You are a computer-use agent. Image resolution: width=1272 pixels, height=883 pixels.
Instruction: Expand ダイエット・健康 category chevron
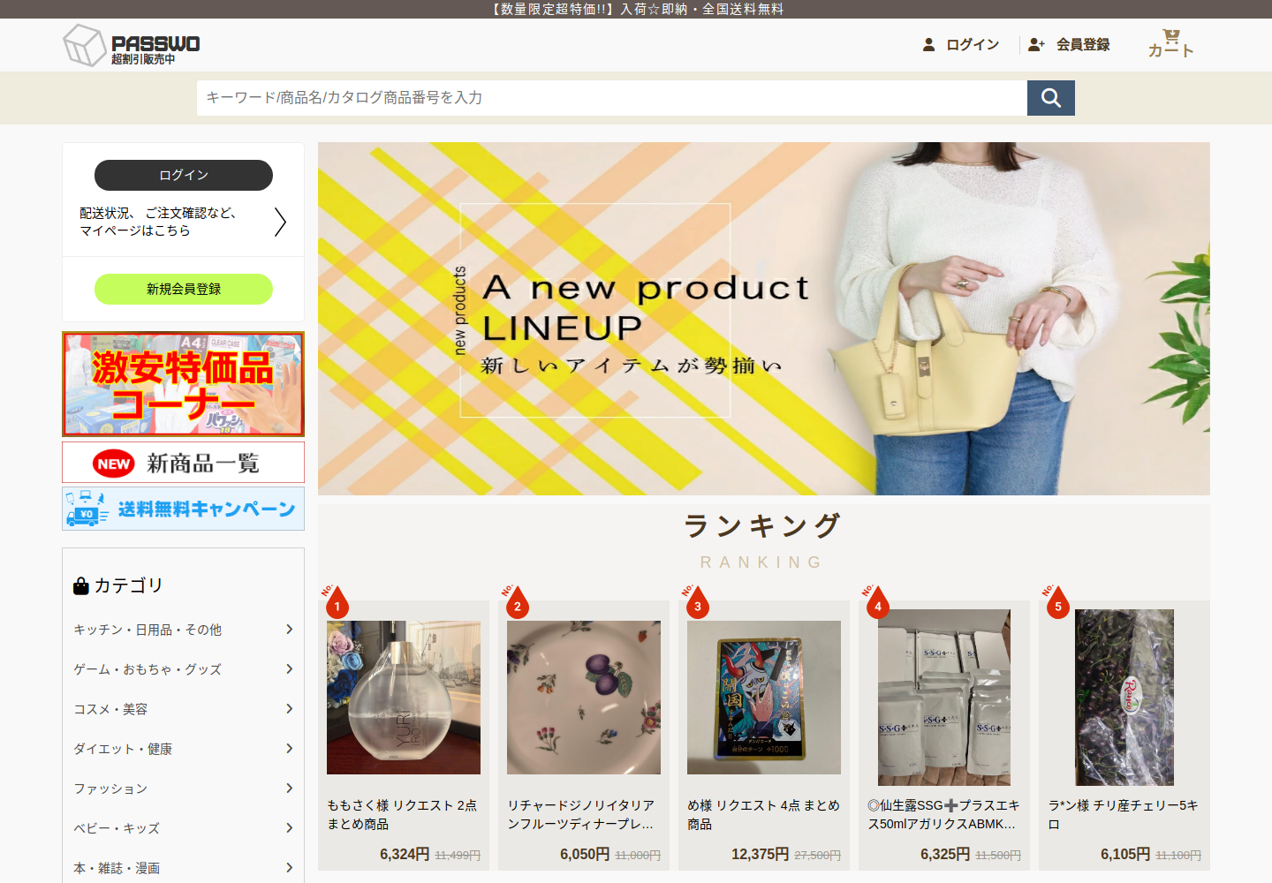click(289, 748)
